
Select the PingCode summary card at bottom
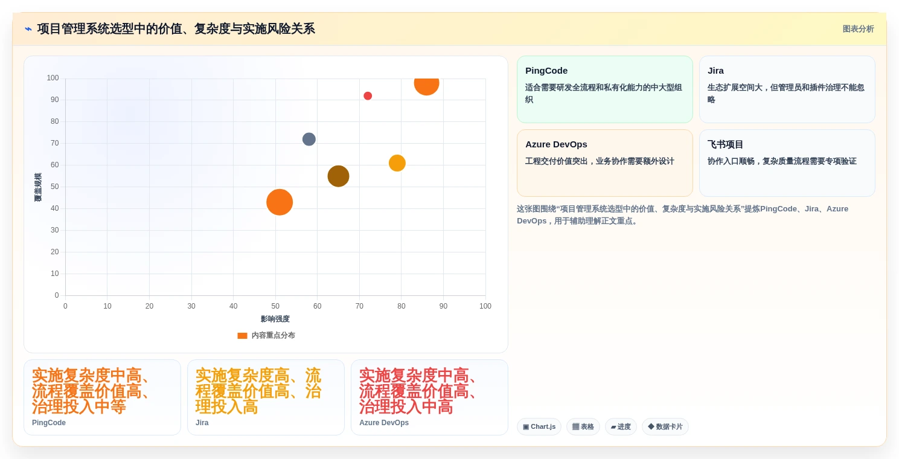[102, 397]
